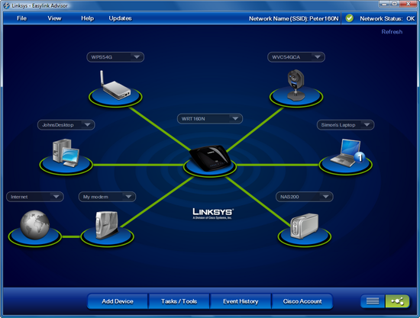The height and width of the screenshot is (318, 420).
Task: Select Simon's Laptop device icon
Action: tap(345, 153)
